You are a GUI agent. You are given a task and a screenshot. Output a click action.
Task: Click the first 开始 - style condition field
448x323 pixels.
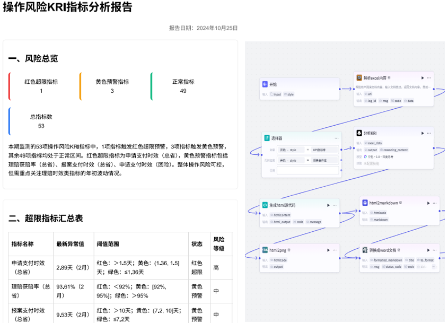[291, 150]
